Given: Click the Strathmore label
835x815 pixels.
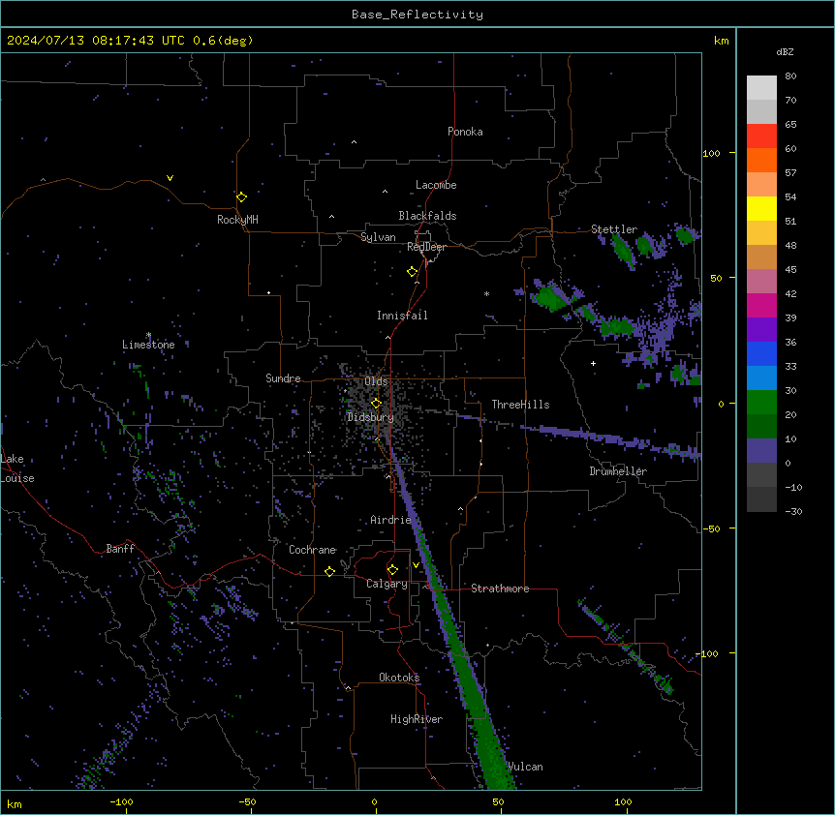Looking at the screenshot, I should [500, 589].
